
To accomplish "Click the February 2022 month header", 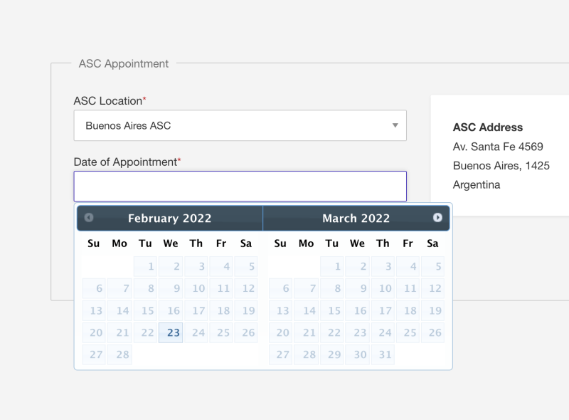I will coord(169,218).
